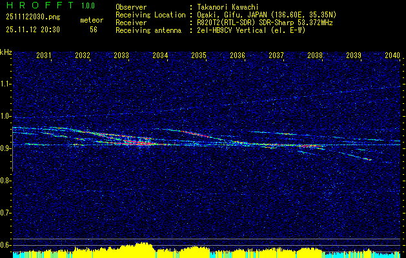Screen dimensions: 406x258
Task: Click Ogaki, Gifu, JAPAN coordinates text
Action: pos(267,15)
